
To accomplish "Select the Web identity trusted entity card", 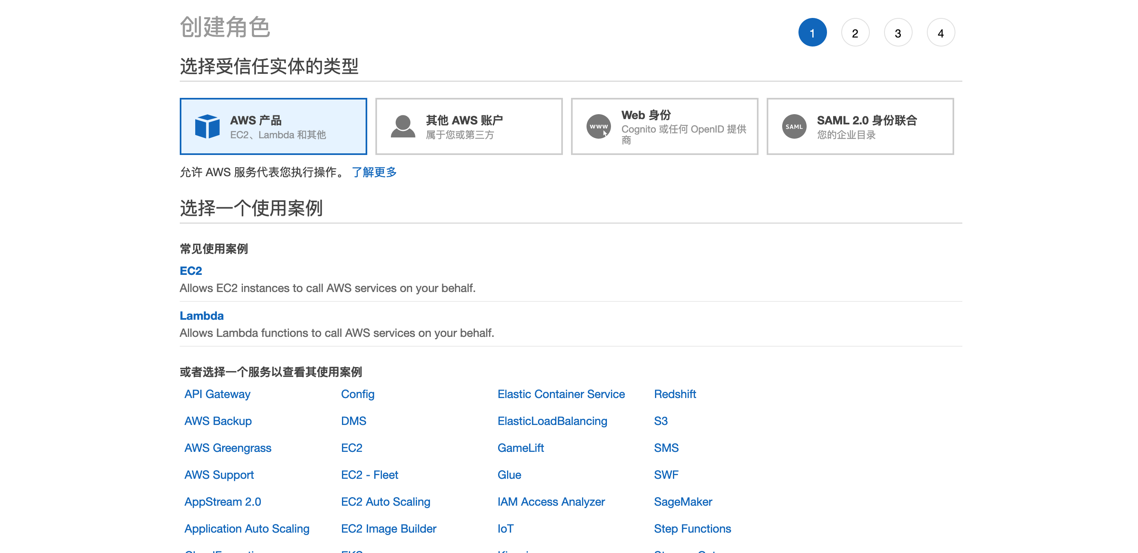I will click(664, 127).
